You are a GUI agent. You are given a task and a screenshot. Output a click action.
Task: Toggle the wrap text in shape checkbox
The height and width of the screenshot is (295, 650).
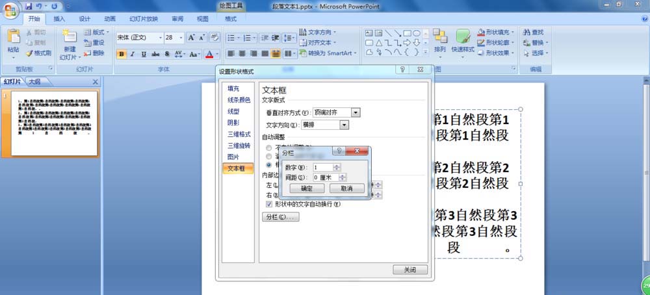click(270, 204)
